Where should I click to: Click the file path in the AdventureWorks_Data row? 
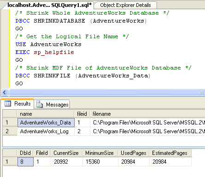[x=147, y=123]
